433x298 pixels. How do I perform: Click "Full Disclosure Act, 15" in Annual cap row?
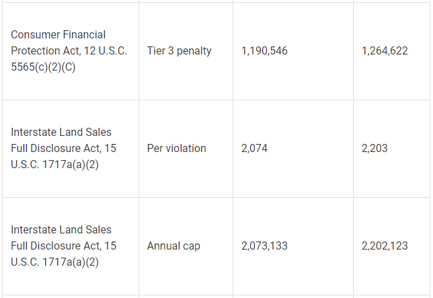63,246
